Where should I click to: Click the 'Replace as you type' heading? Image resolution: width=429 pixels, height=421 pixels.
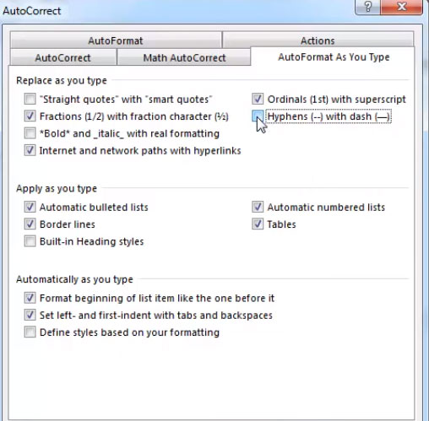(62, 80)
